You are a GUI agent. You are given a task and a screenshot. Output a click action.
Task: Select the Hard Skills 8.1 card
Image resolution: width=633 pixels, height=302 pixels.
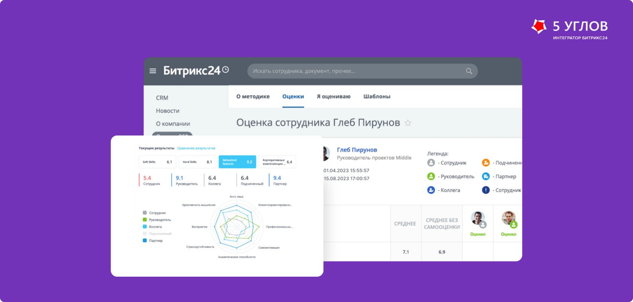coord(197,162)
